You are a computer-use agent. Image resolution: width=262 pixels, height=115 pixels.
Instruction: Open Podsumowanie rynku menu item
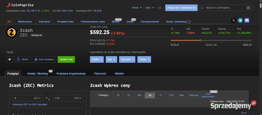93,22
